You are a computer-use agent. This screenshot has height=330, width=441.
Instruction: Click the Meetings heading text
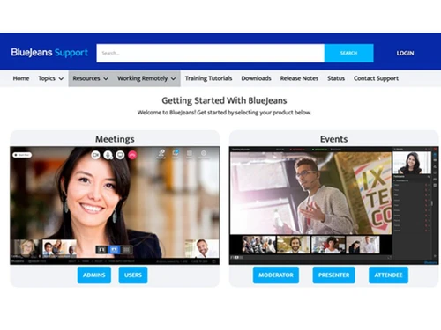(x=115, y=139)
